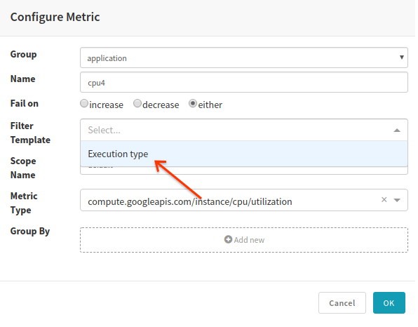Screen dimensions: 418x327
Task: Collapse the Filter Template dropdown arrow
Action: pos(397,130)
